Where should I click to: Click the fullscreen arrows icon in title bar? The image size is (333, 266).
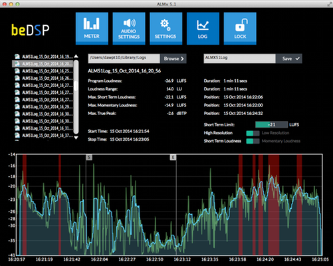point(329,4)
